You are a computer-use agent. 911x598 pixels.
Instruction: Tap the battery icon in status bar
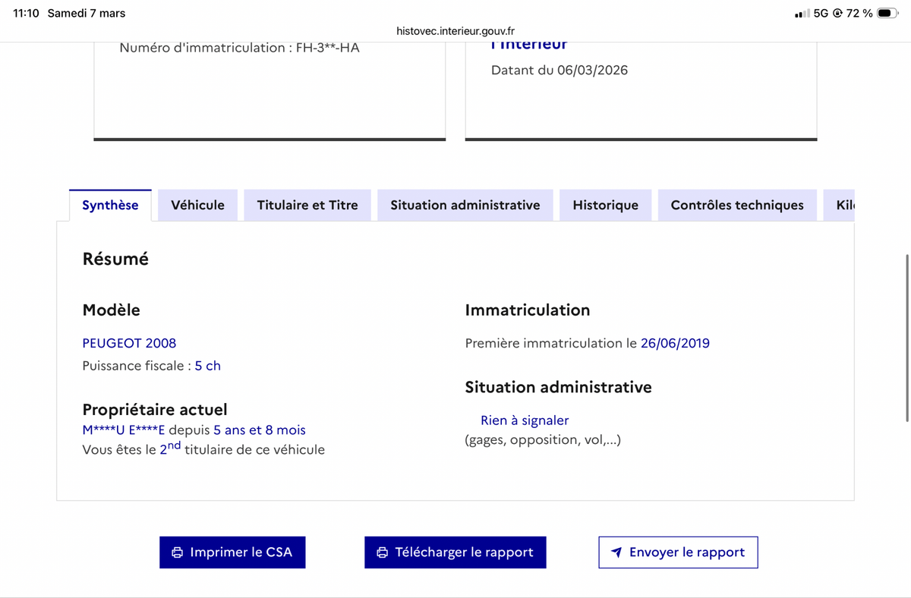pyautogui.click(x=888, y=14)
